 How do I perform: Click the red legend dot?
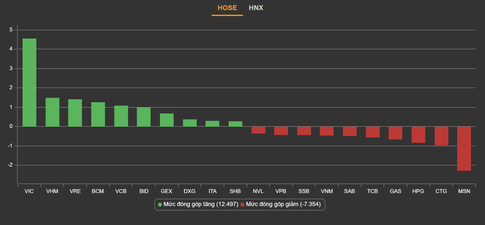[x=242, y=204]
